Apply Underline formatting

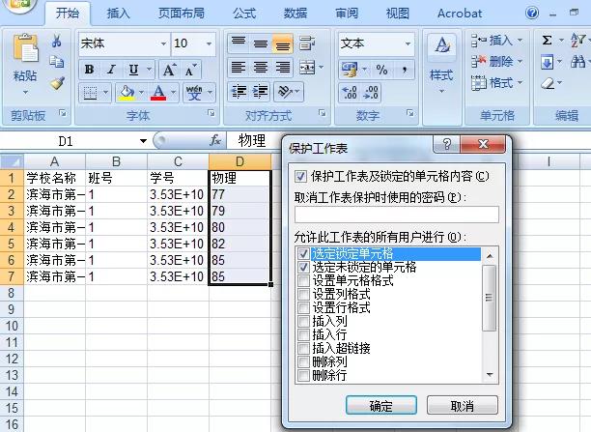133,70
